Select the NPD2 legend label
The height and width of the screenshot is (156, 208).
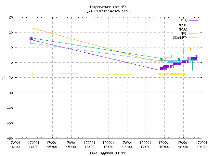183,29
